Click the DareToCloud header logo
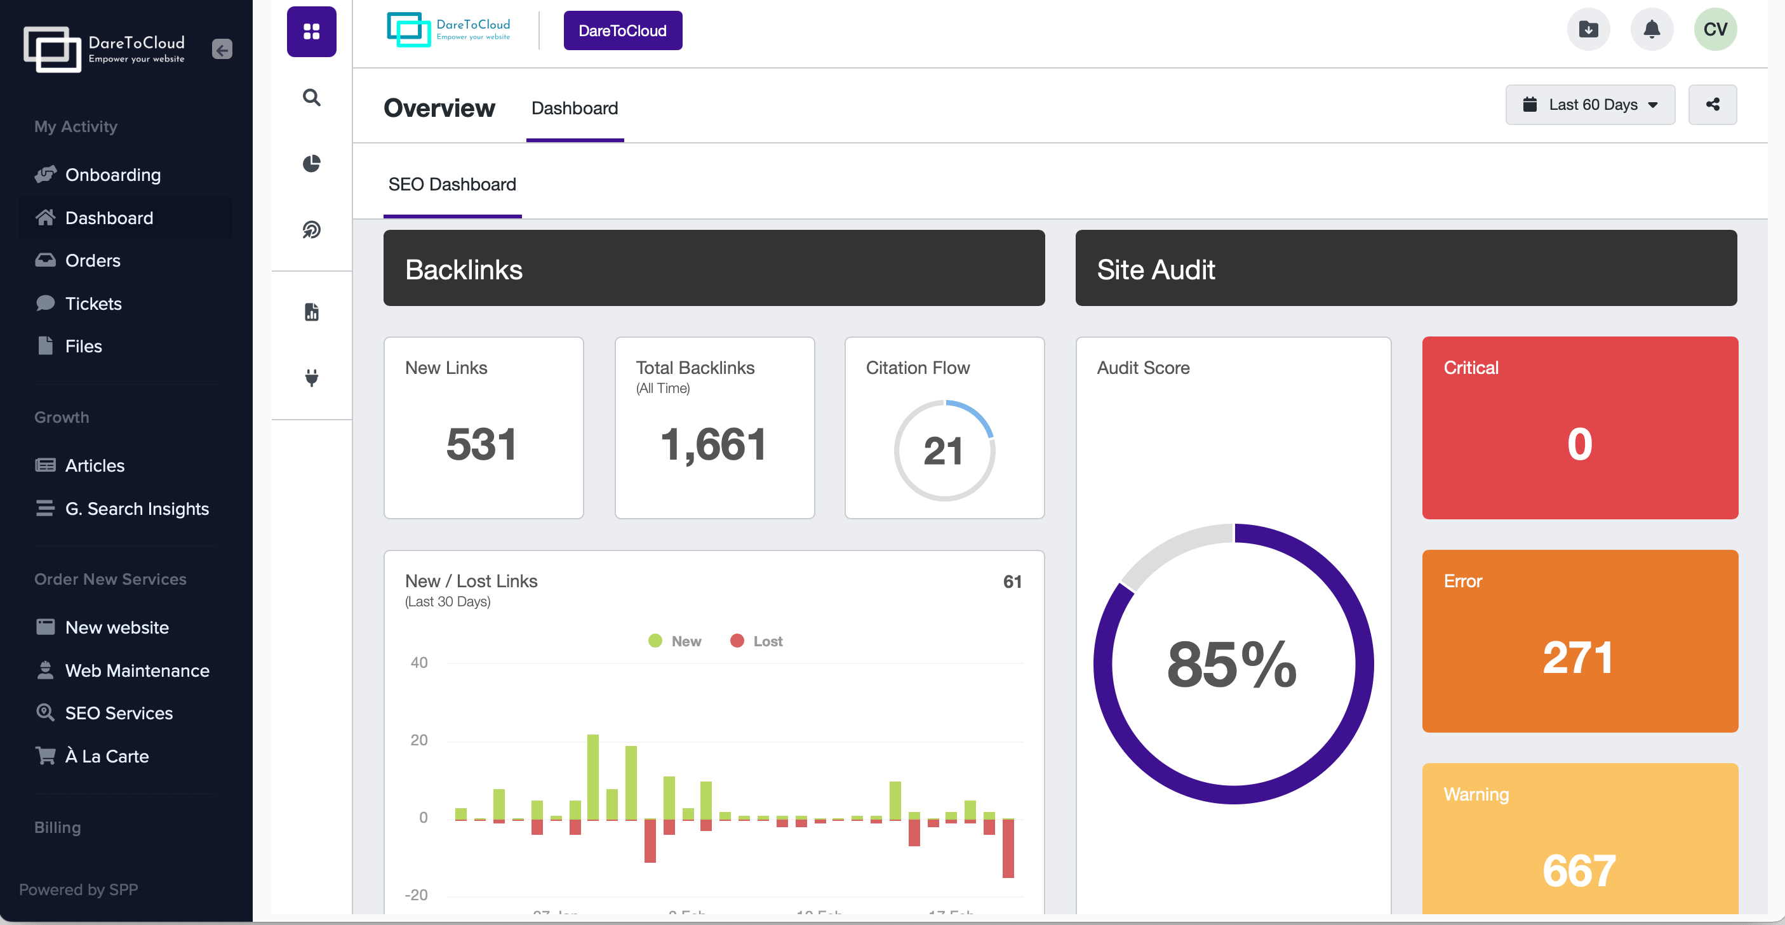This screenshot has width=1785, height=925. [448, 30]
